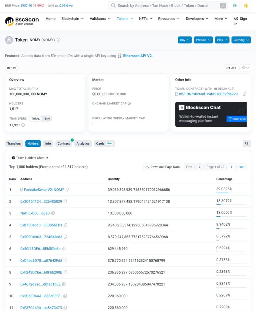Open the filter options beside the API button
Image resolution: width=256 pixels, height=311 pixels.
click(x=245, y=68)
